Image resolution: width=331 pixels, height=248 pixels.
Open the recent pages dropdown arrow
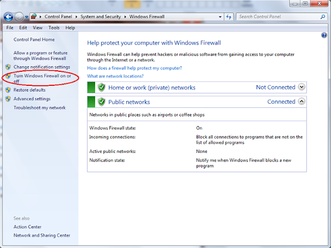click(26, 17)
